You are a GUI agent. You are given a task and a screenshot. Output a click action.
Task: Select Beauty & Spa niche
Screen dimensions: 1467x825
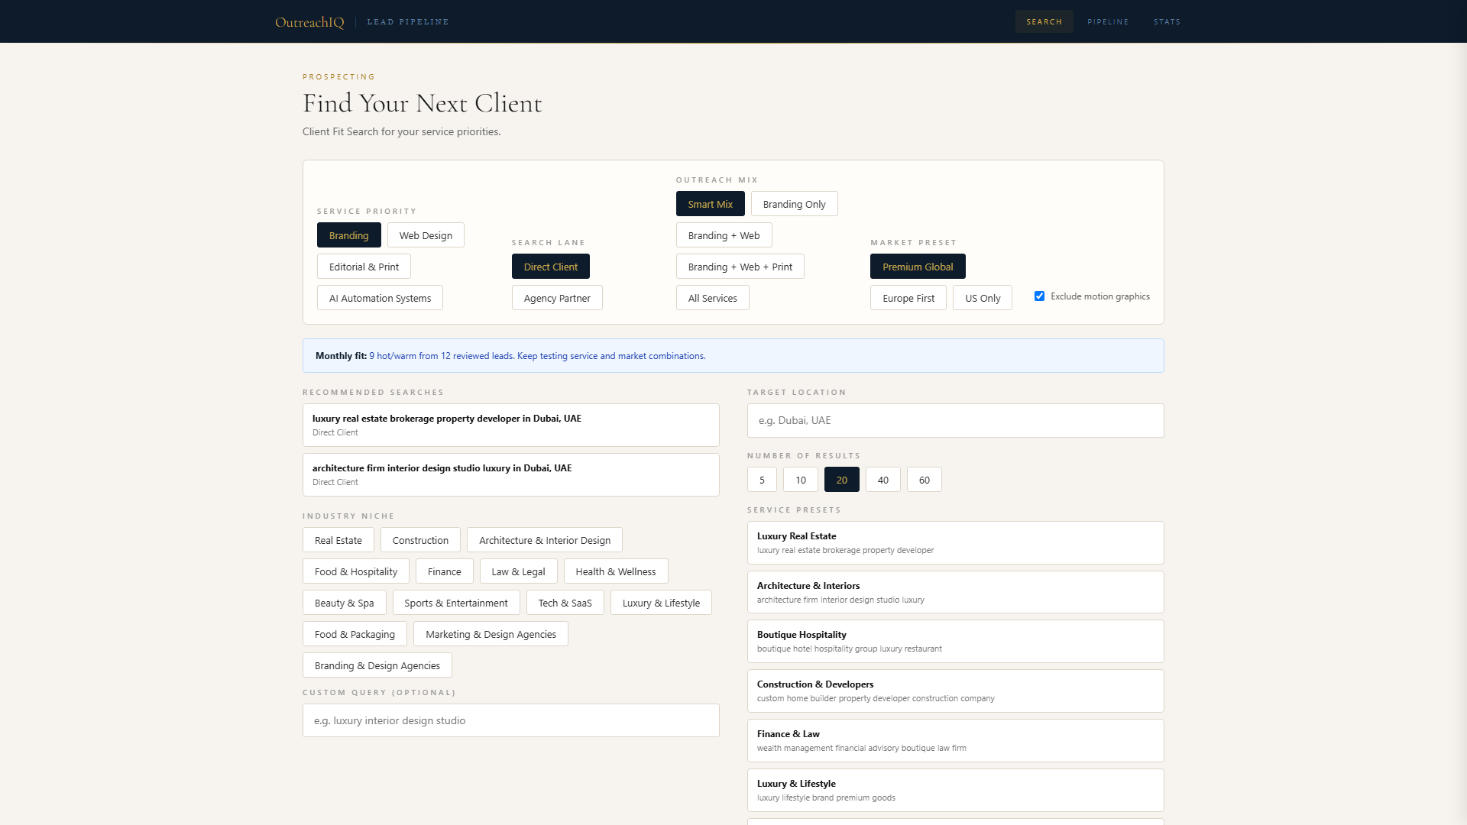(344, 603)
